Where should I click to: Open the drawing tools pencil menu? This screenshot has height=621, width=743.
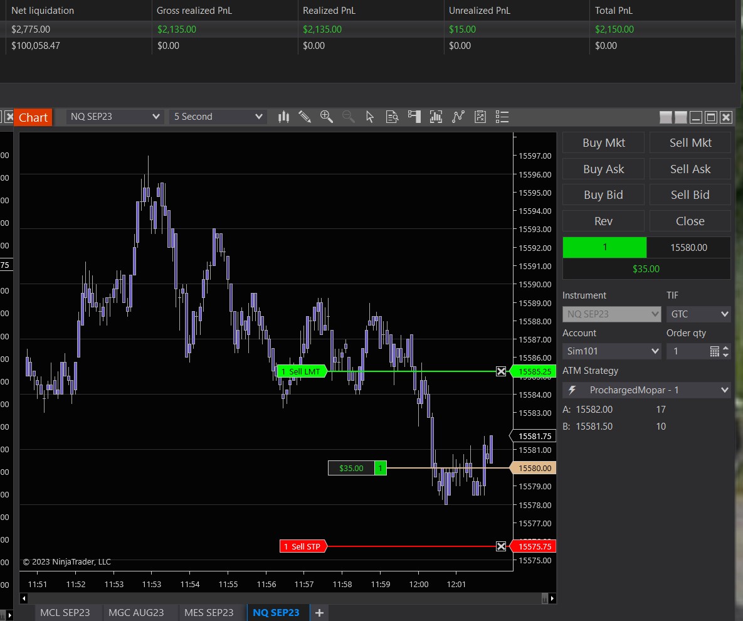[x=305, y=117]
